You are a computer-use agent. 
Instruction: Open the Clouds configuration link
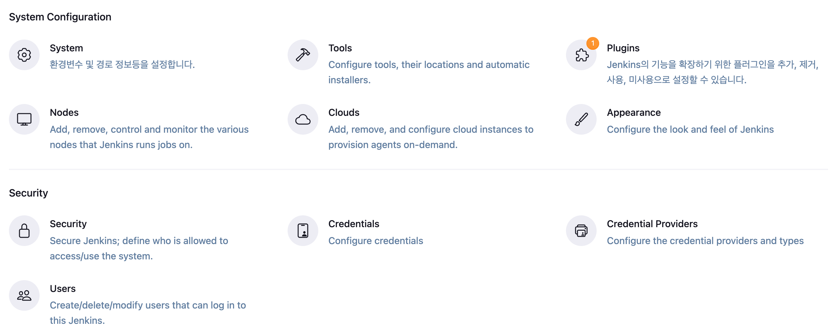click(x=344, y=112)
